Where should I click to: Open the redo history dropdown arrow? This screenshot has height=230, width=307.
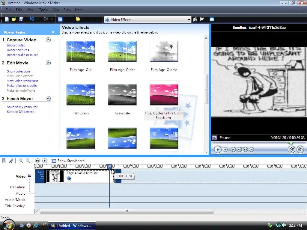pos(52,19)
